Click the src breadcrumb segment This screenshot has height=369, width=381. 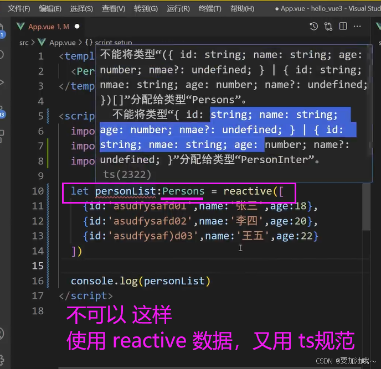(24, 43)
